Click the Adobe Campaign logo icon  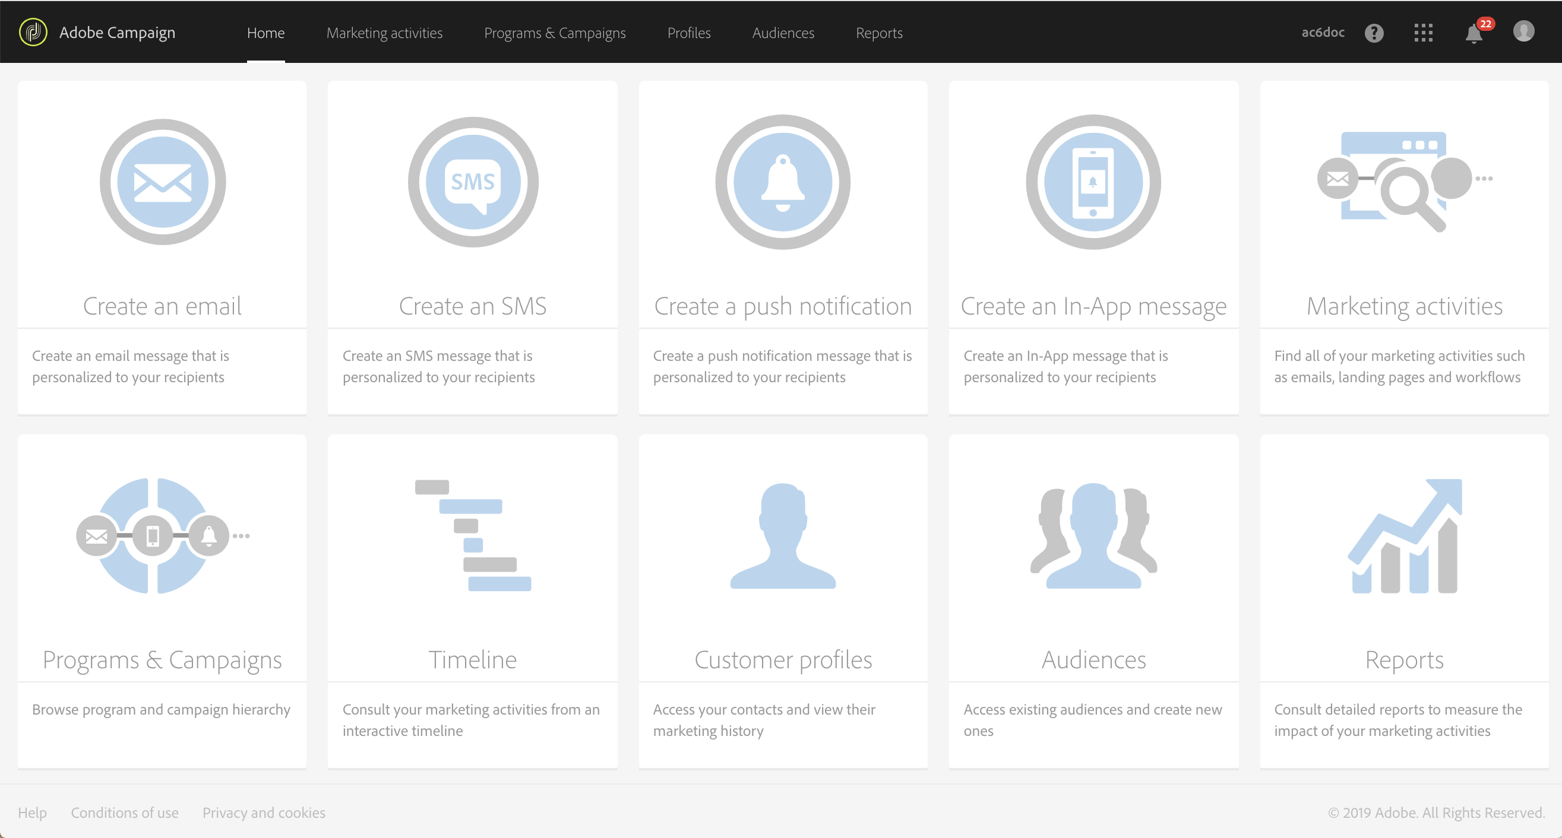33,32
